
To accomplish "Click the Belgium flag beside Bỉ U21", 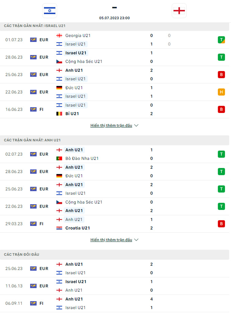I will pyautogui.click(x=59, y=114).
